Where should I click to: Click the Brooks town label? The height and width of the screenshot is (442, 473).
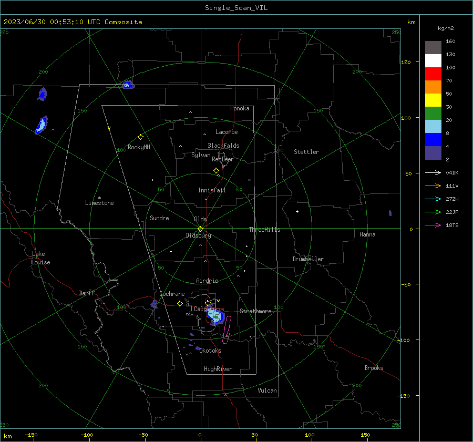(374, 368)
